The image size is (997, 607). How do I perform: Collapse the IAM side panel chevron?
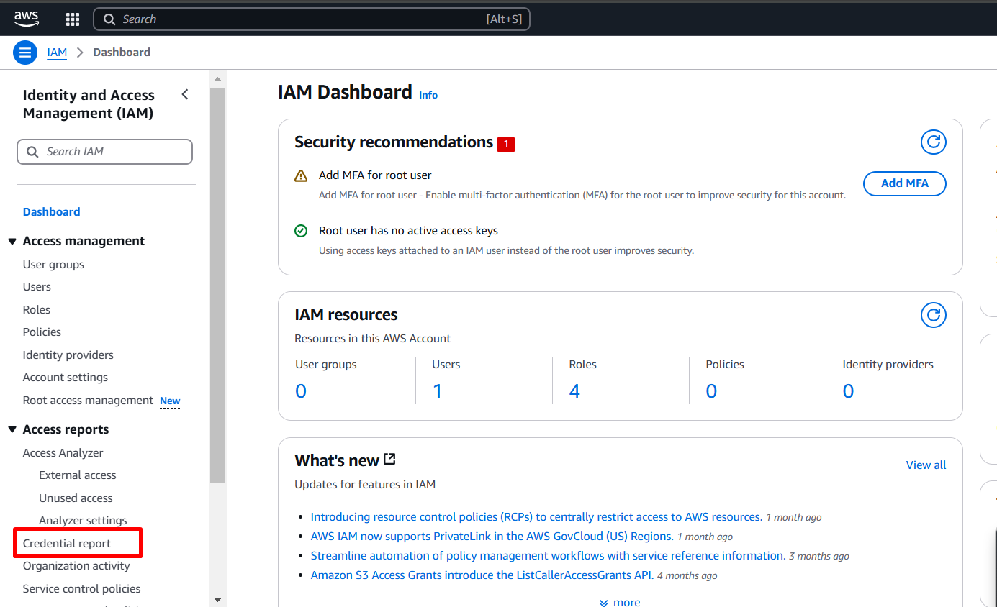click(185, 94)
